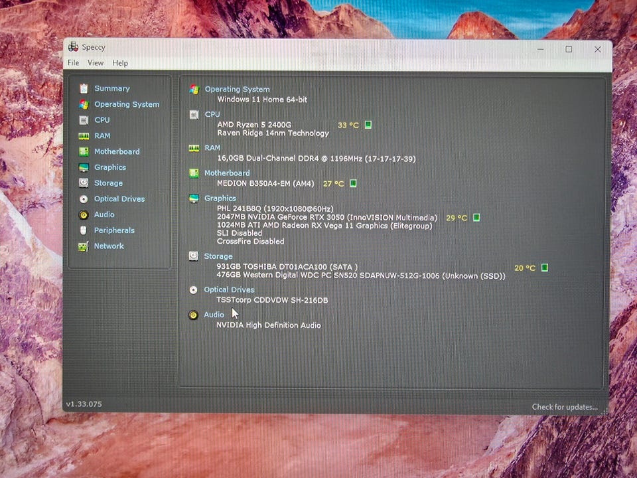This screenshot has width=637, height=478.
Task: Click green temperature indicator next to 33 °C
Action: (x=368, y=125)
